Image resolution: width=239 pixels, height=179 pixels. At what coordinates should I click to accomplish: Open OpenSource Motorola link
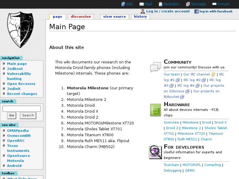[18, 158]
